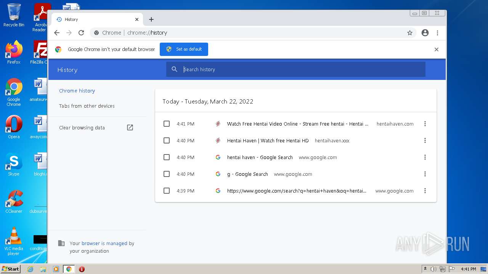Viewport: 488px width, 274px height.
Task: Open actions menu for the 4:41 PM entry
Action: click(425, 124)
